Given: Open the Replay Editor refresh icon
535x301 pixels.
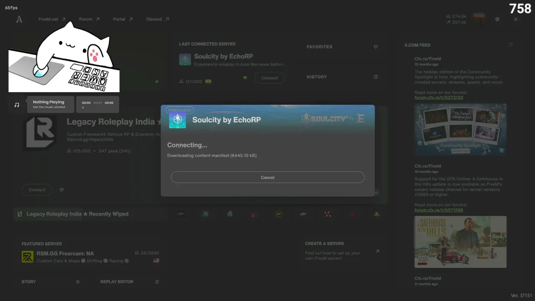Looking at the screenshot, I should pos(157,282).
